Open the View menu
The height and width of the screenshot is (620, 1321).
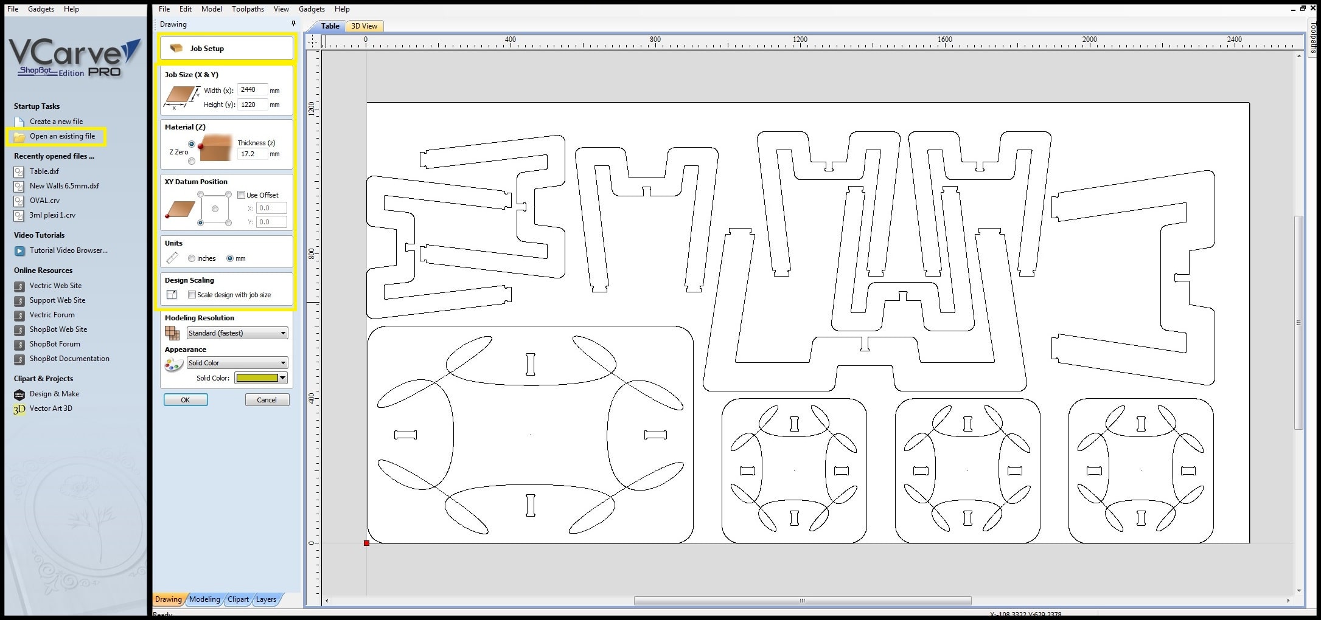coord(281,9)
